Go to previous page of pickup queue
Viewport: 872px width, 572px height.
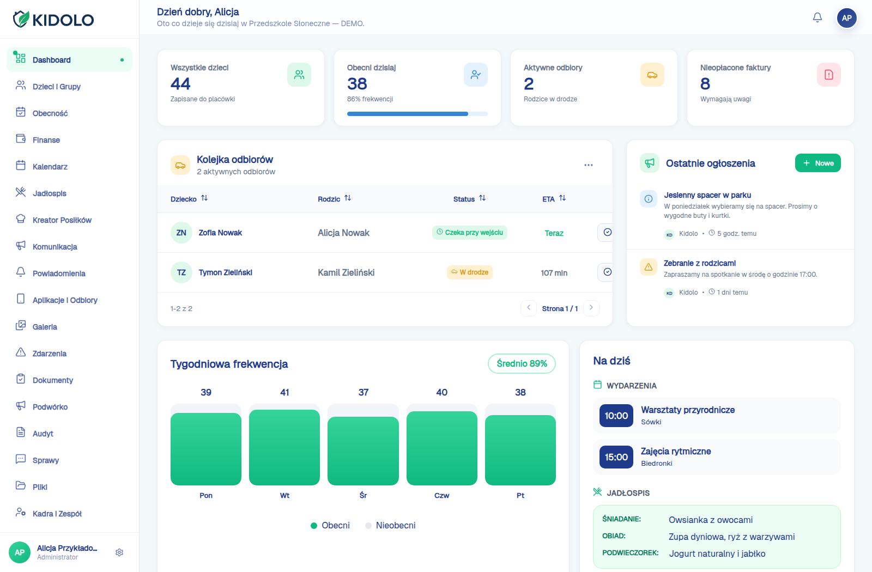(x=529, y=308)
